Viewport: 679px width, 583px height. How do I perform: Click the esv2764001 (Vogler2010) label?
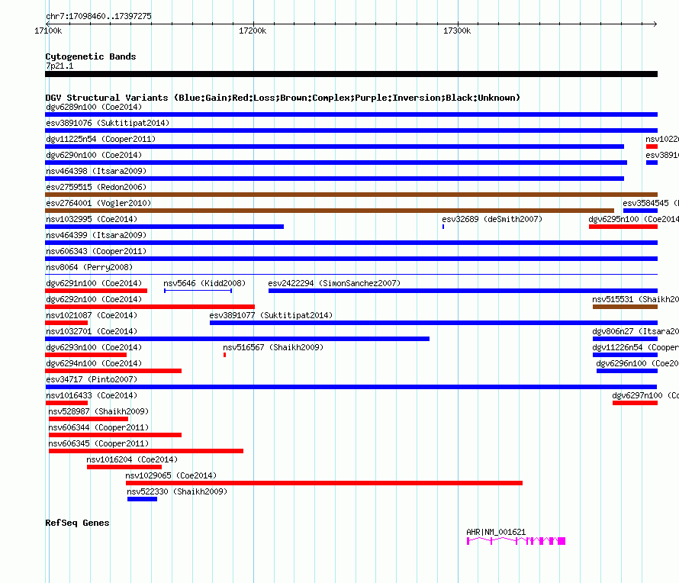(x=98, y=203)
